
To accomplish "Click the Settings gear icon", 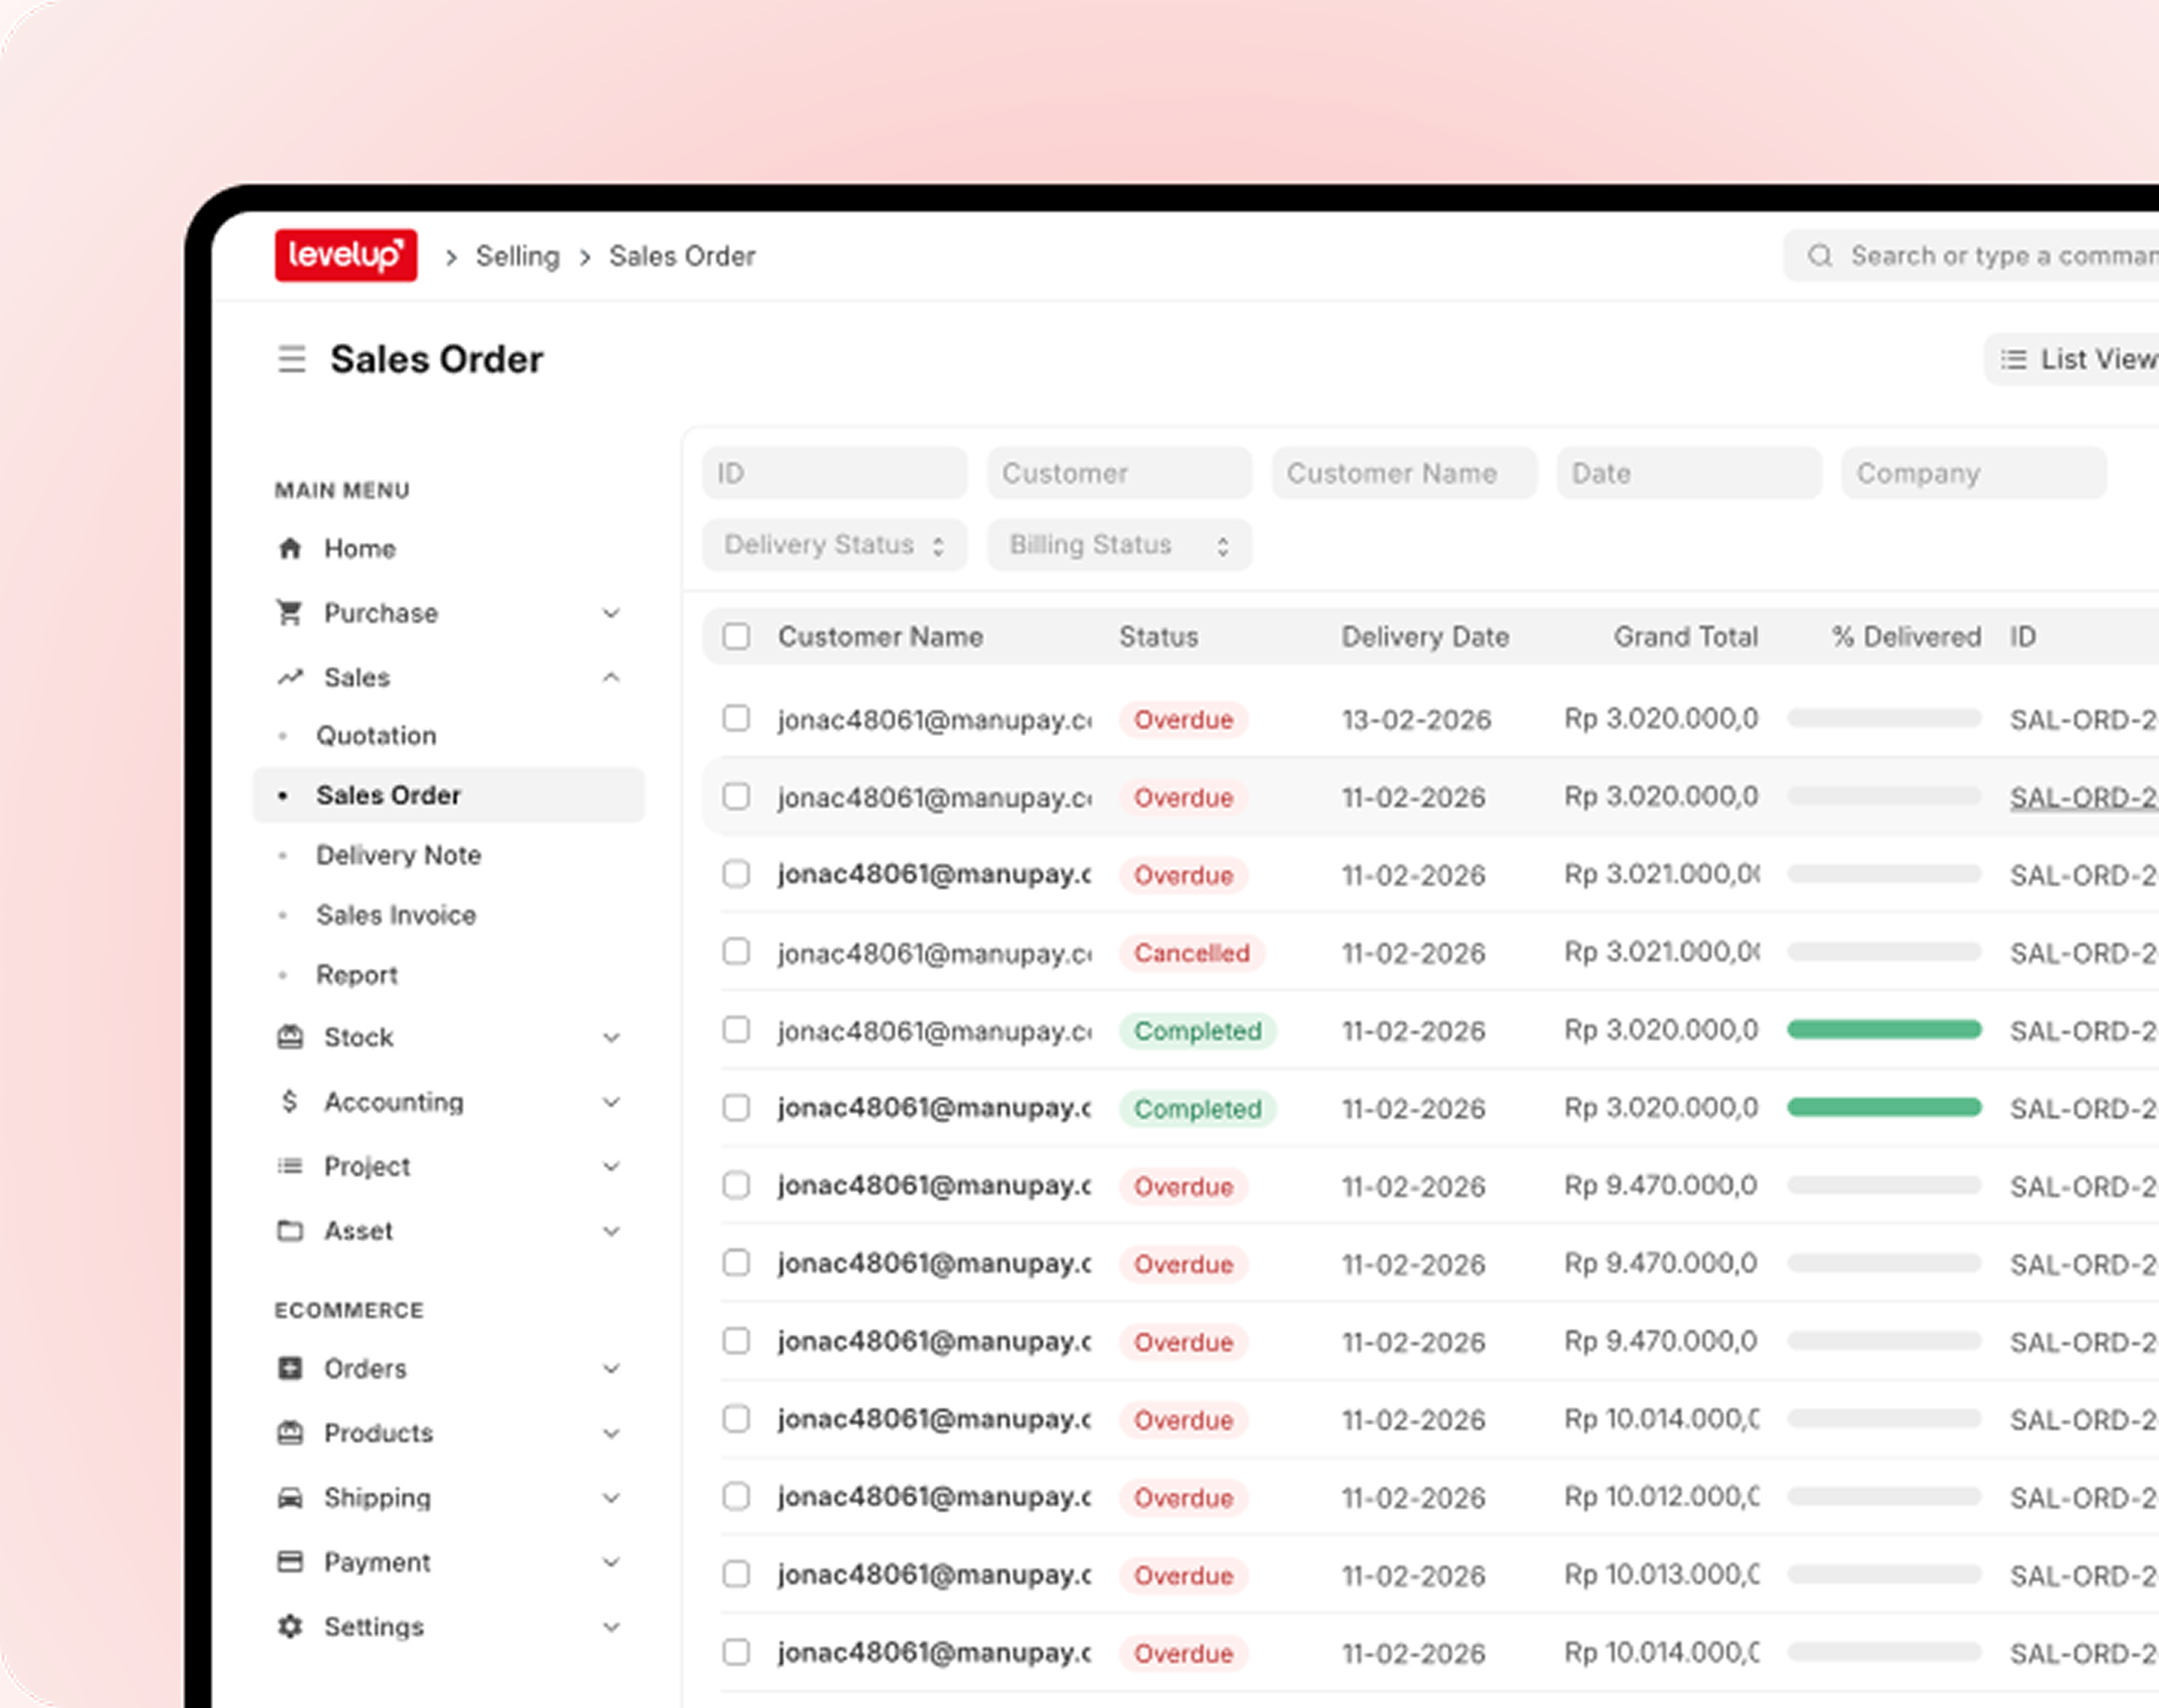I will (290, 1626).
